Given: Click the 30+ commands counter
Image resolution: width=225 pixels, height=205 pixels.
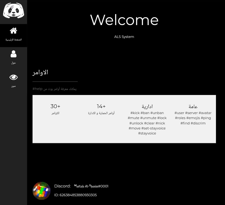Looking at the screenshot, I should click(55, 106).
